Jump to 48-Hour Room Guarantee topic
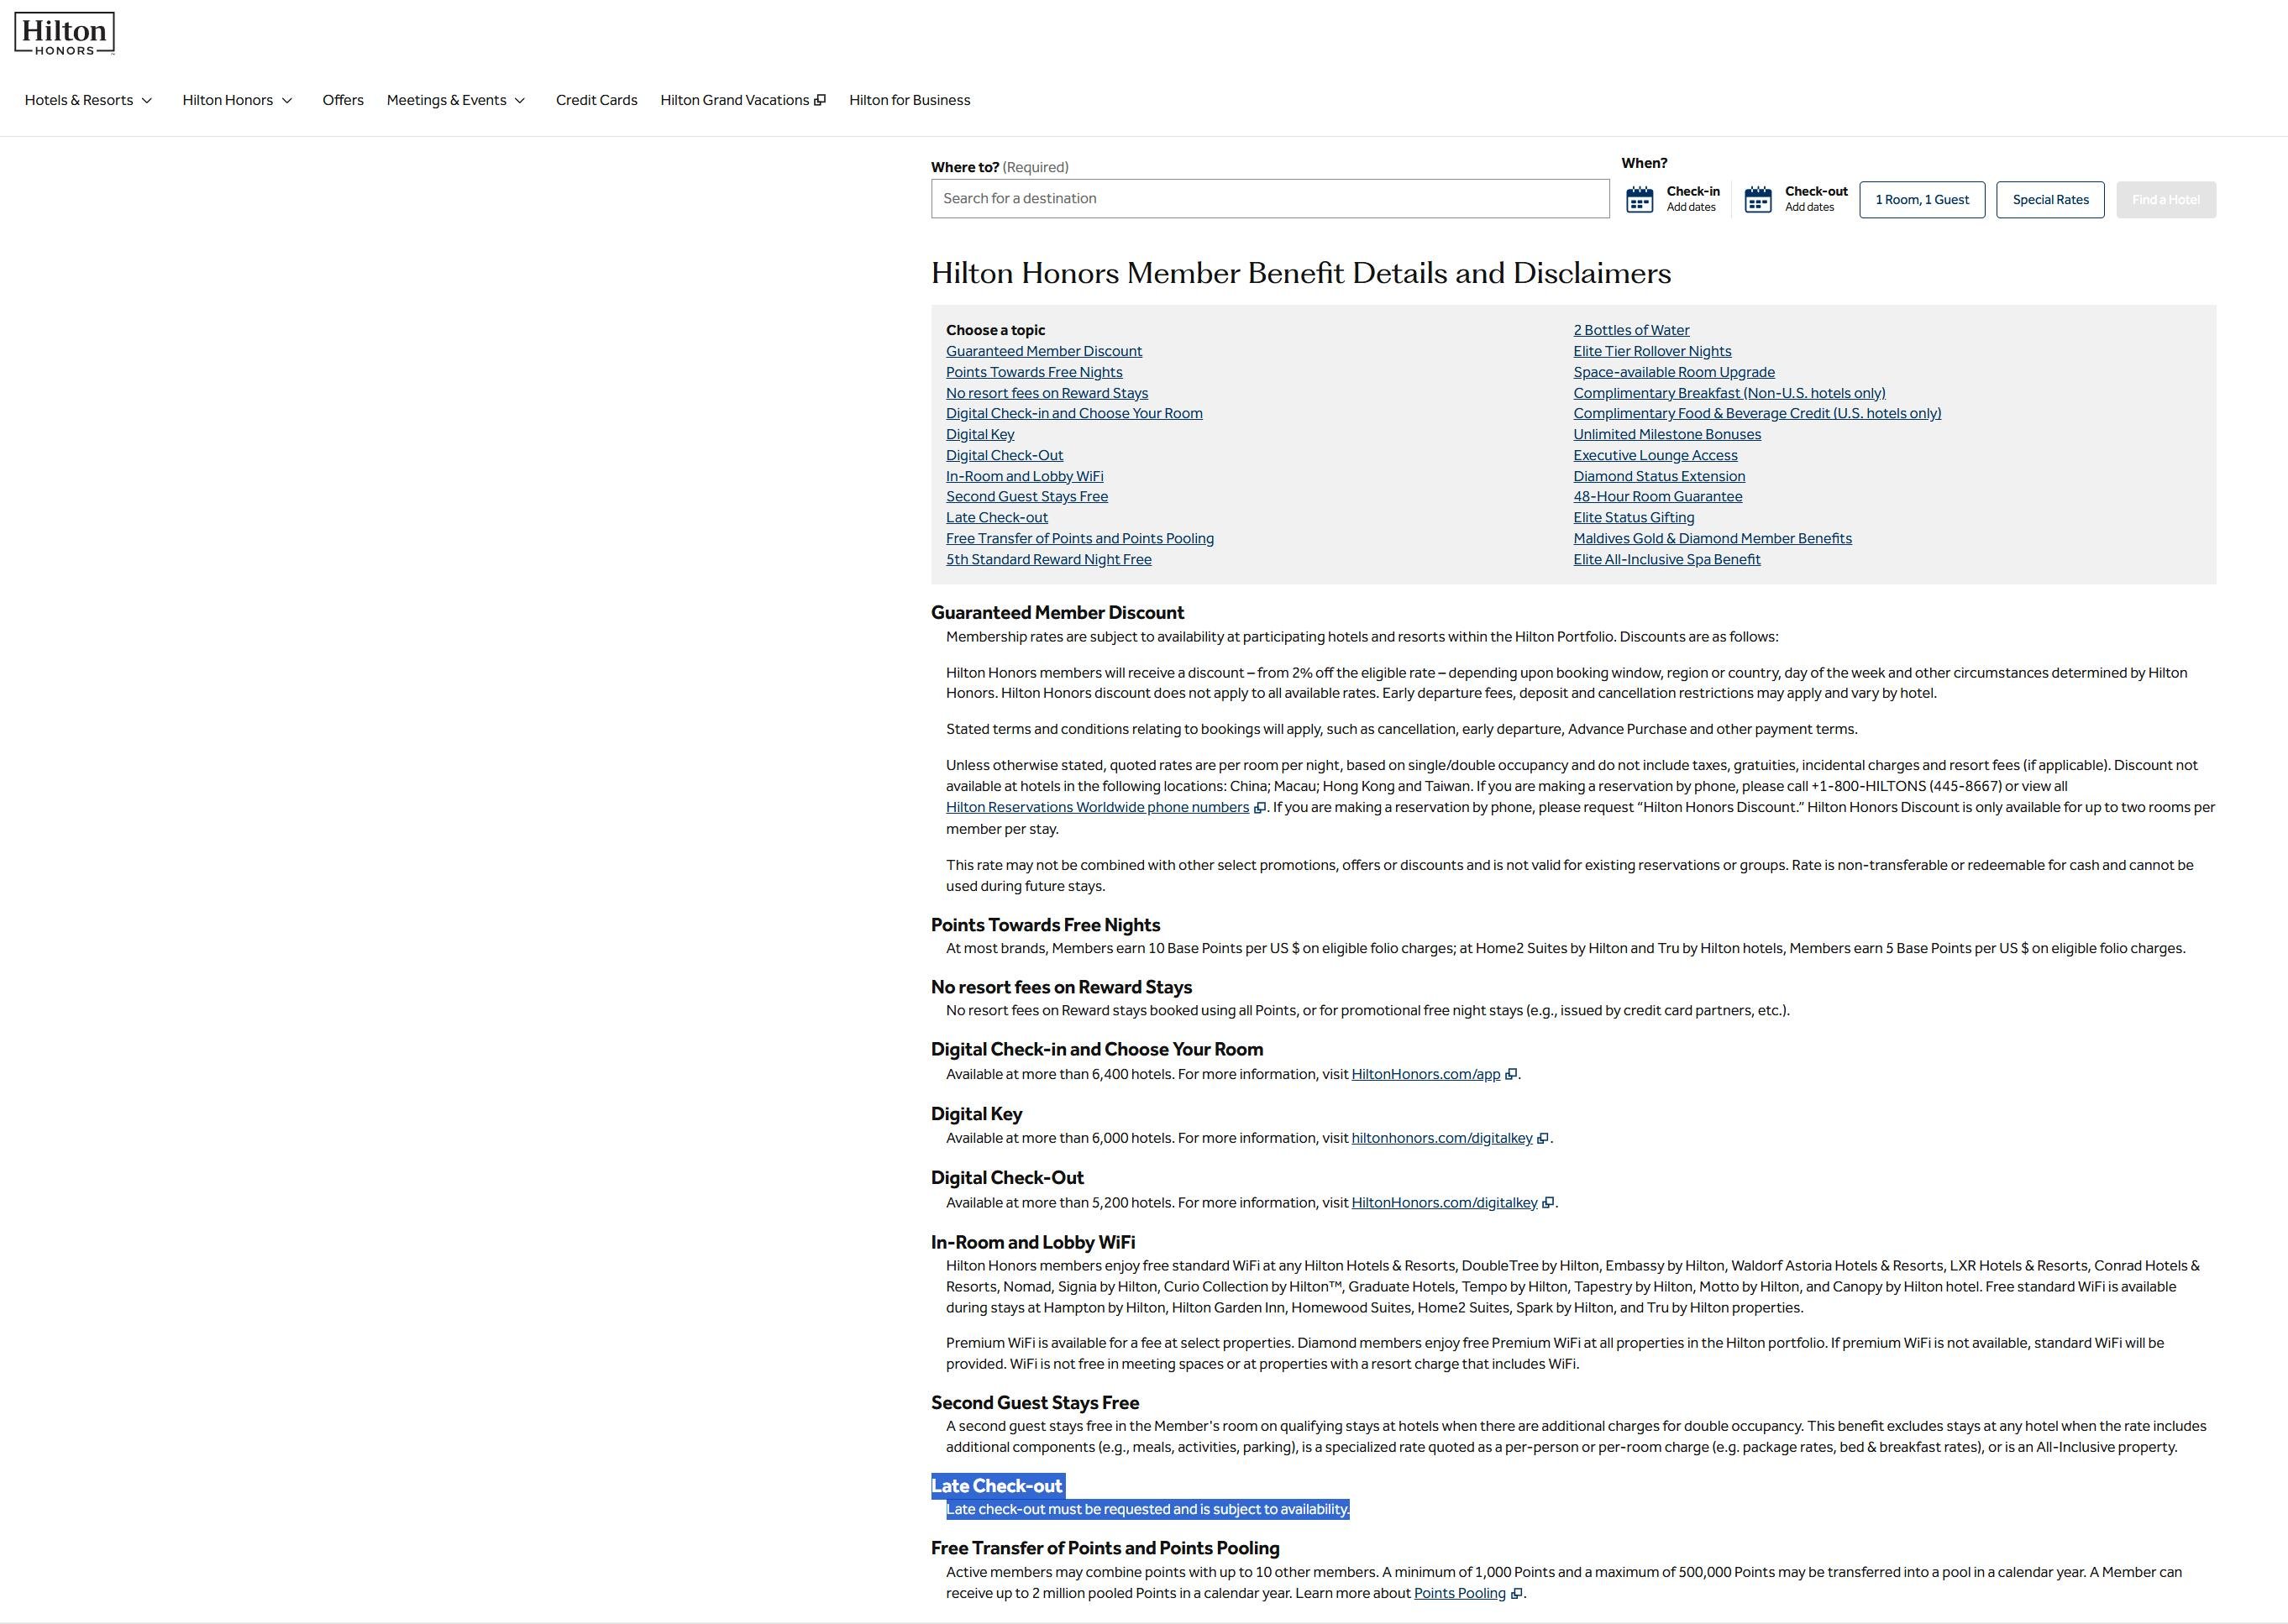Image resolution: width=2288 pixels, height=1624 pixels. pyautogui.click(x=1657, y=496)
